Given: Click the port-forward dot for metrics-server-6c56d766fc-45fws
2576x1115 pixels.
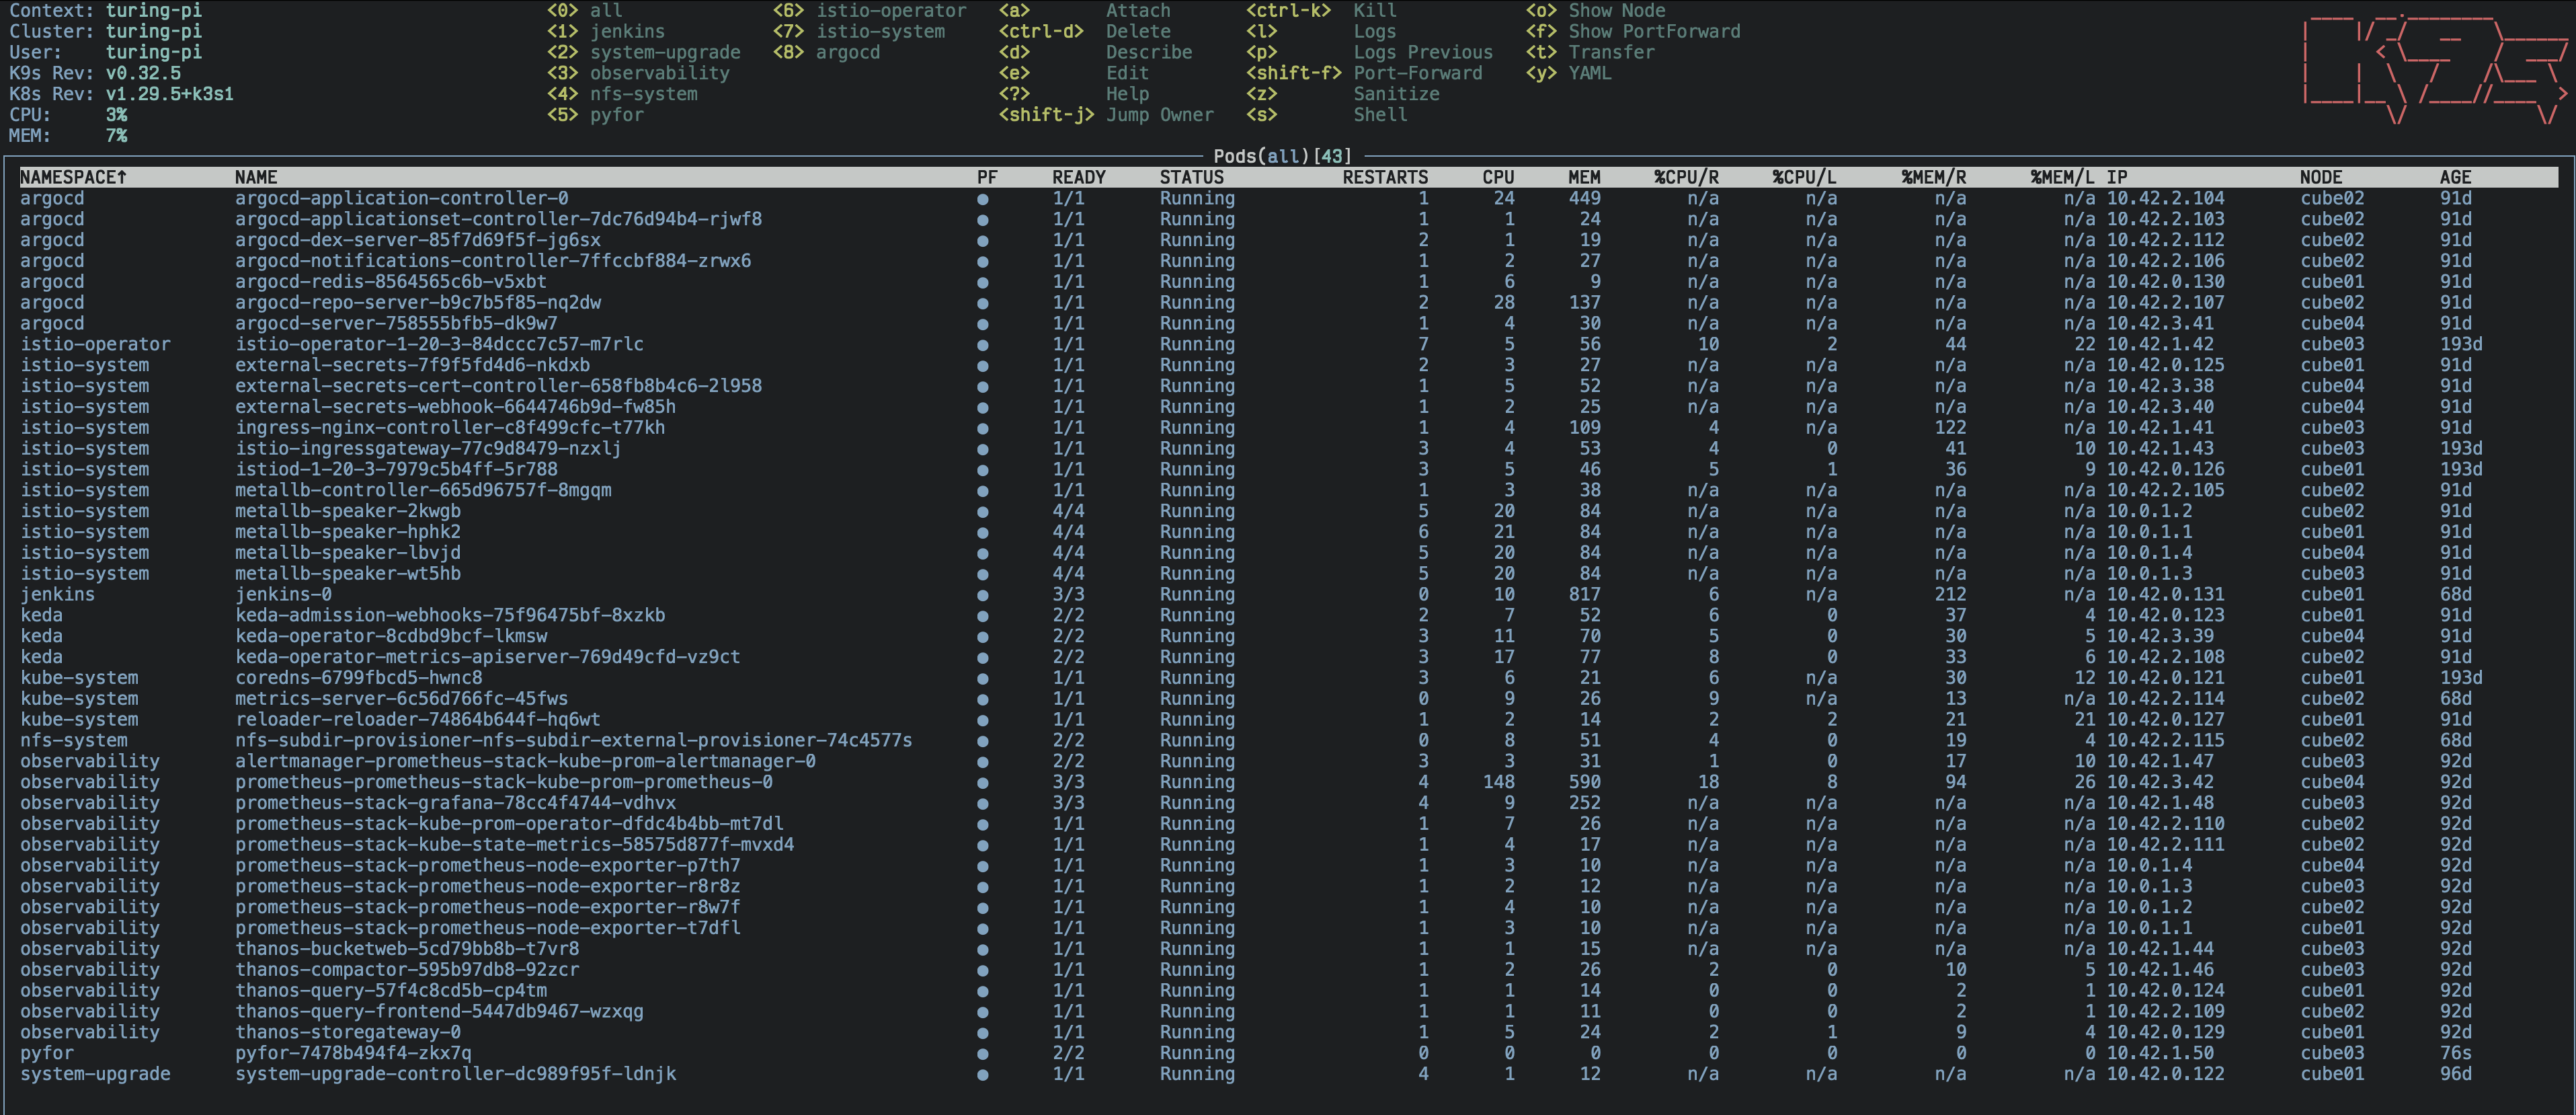Looking at the screenshot, I should (x=982, y=700).
